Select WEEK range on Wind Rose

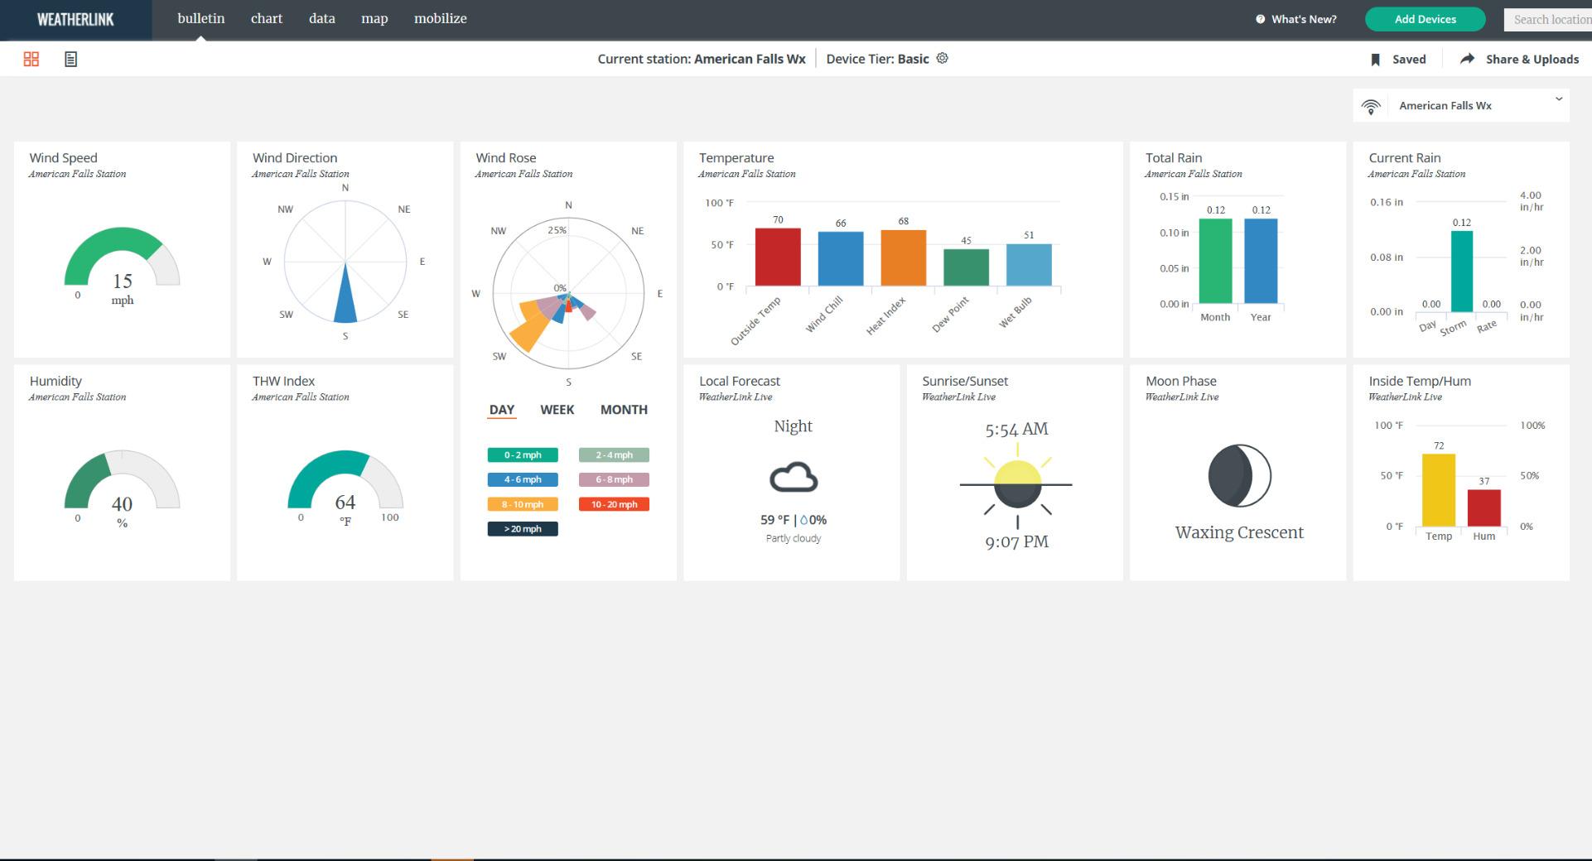[x=557, y=410]
